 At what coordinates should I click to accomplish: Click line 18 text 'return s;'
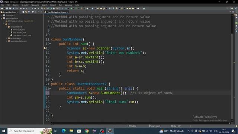pyautogui.click(x=75, y=71)
